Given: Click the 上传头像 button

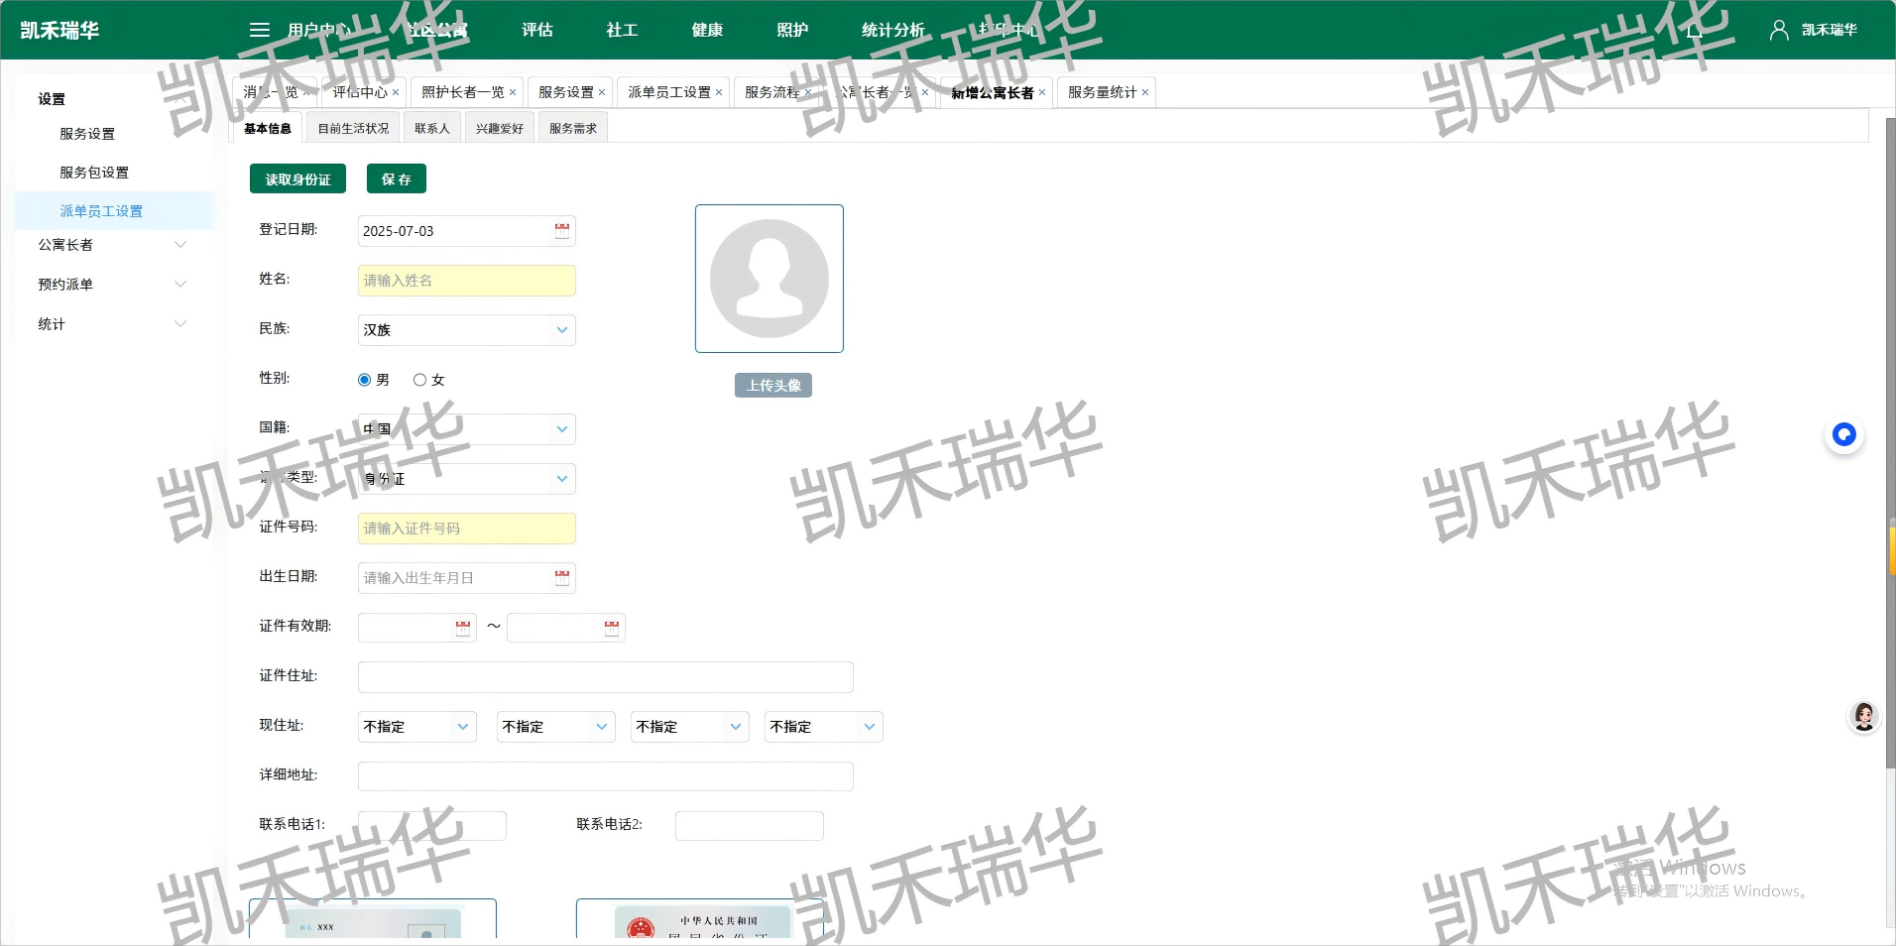Looking at the screenshot, I should pos(772,385).
